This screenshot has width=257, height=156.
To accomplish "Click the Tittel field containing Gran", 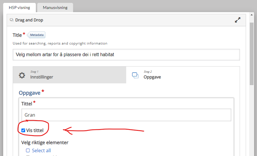I will [126, 115].
